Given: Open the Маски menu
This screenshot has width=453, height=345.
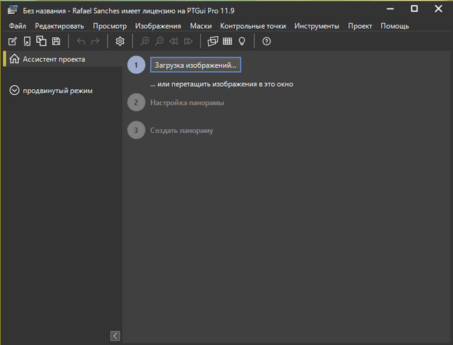Looking at the screenshot, I should tap(200, 26).
